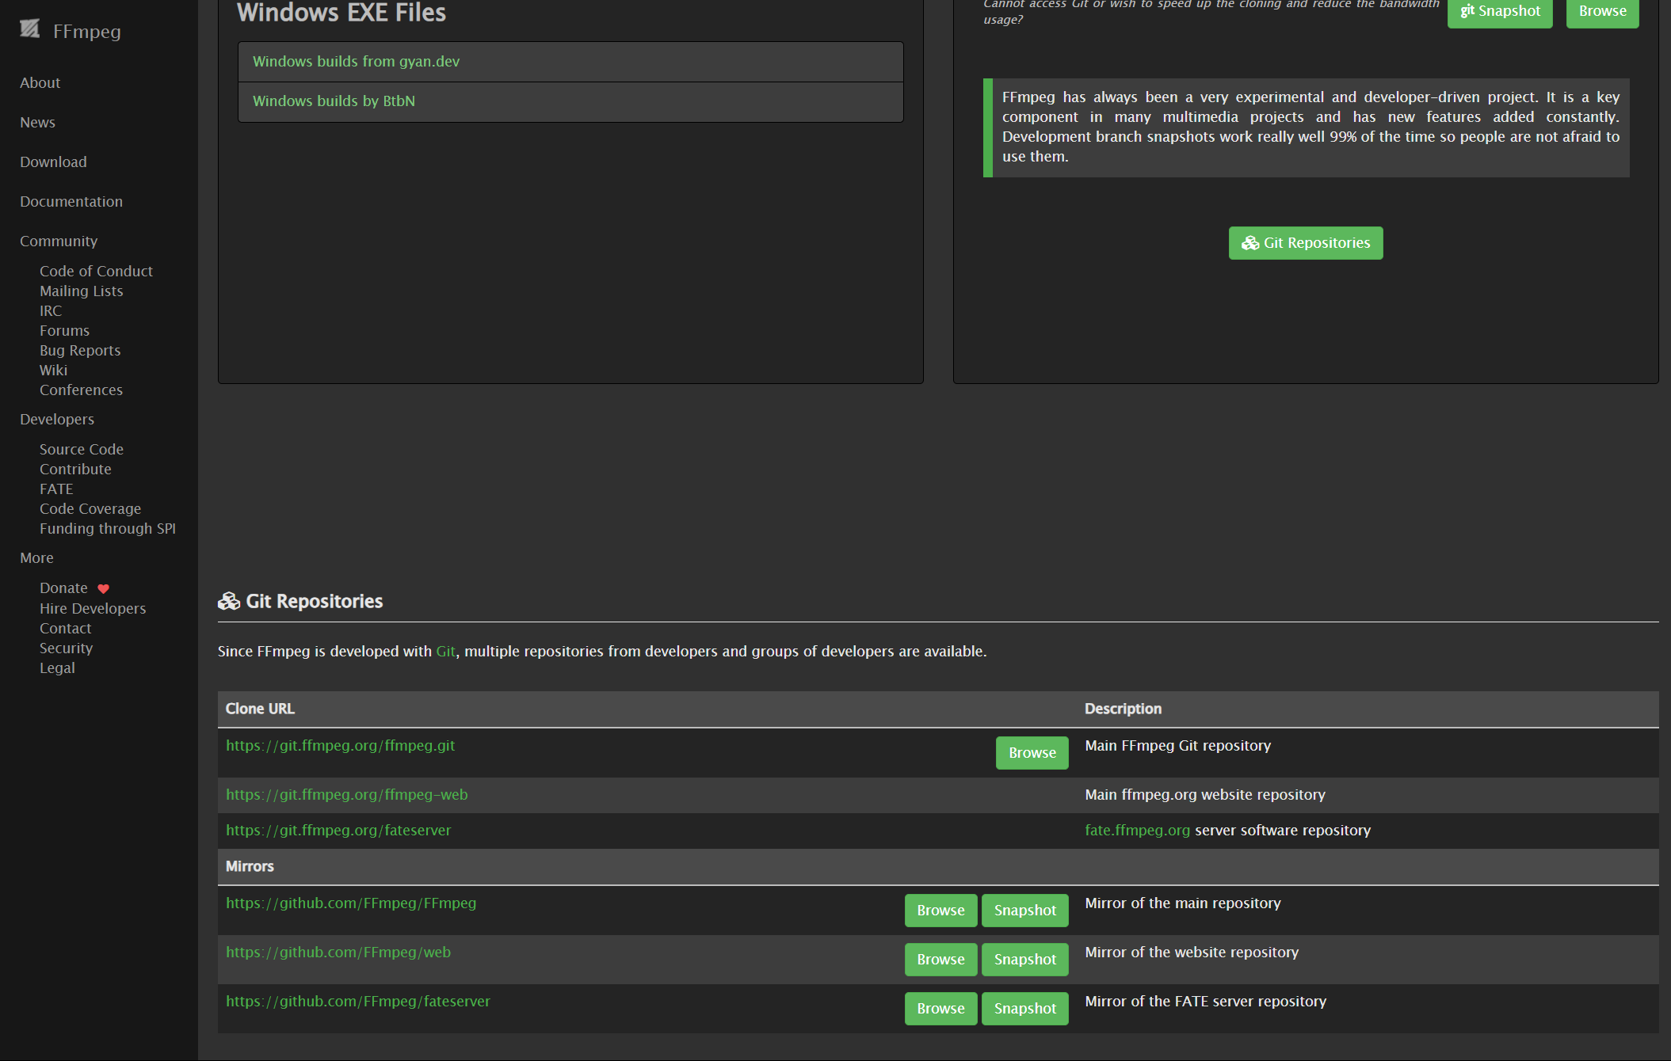Open the News sidebar item
Screen dimensions: 1671x1061
click(37, 122)
